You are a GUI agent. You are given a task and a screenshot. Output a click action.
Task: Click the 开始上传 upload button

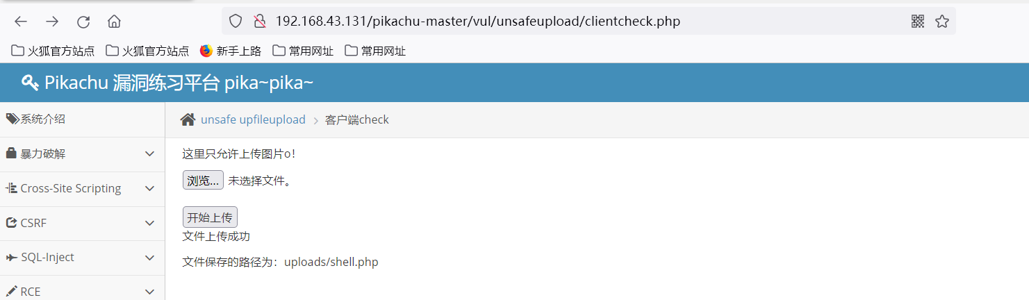click(x=210, y=217)
